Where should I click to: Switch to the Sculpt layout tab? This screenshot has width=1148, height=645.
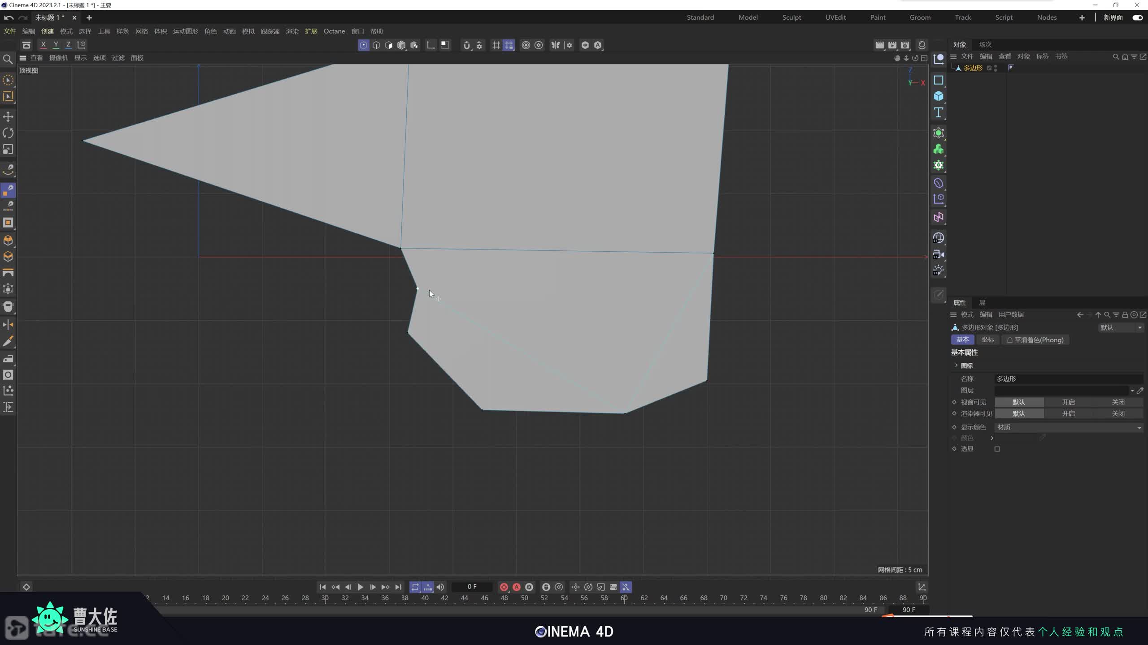point(791,17)
